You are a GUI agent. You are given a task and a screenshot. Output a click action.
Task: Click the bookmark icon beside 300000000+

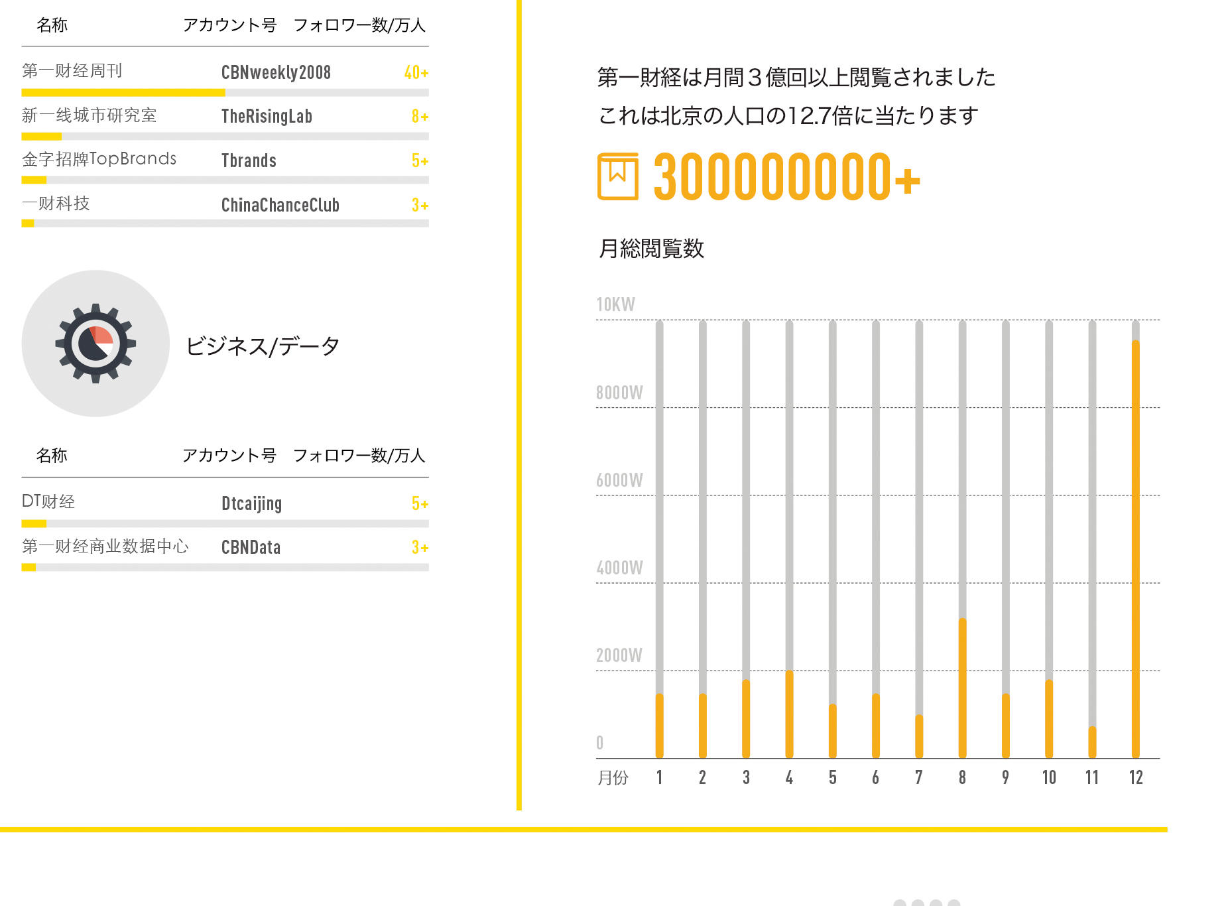618,176
